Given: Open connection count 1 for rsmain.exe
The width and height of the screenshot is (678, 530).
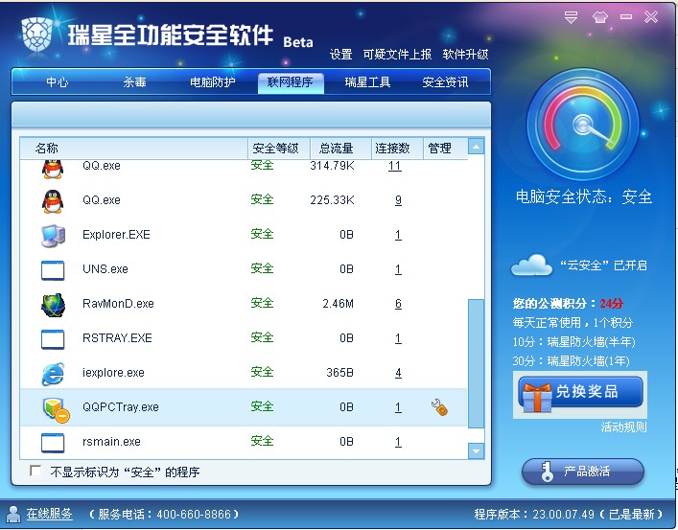Looking at the screenshot, I should coord(398,442).
